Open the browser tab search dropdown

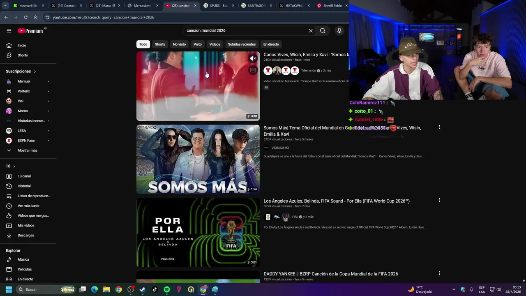coord(5,6)
